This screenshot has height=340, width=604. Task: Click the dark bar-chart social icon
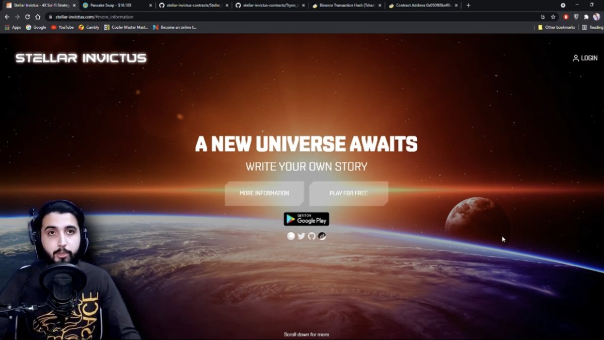pyautogui.click(x=322, y=236)
